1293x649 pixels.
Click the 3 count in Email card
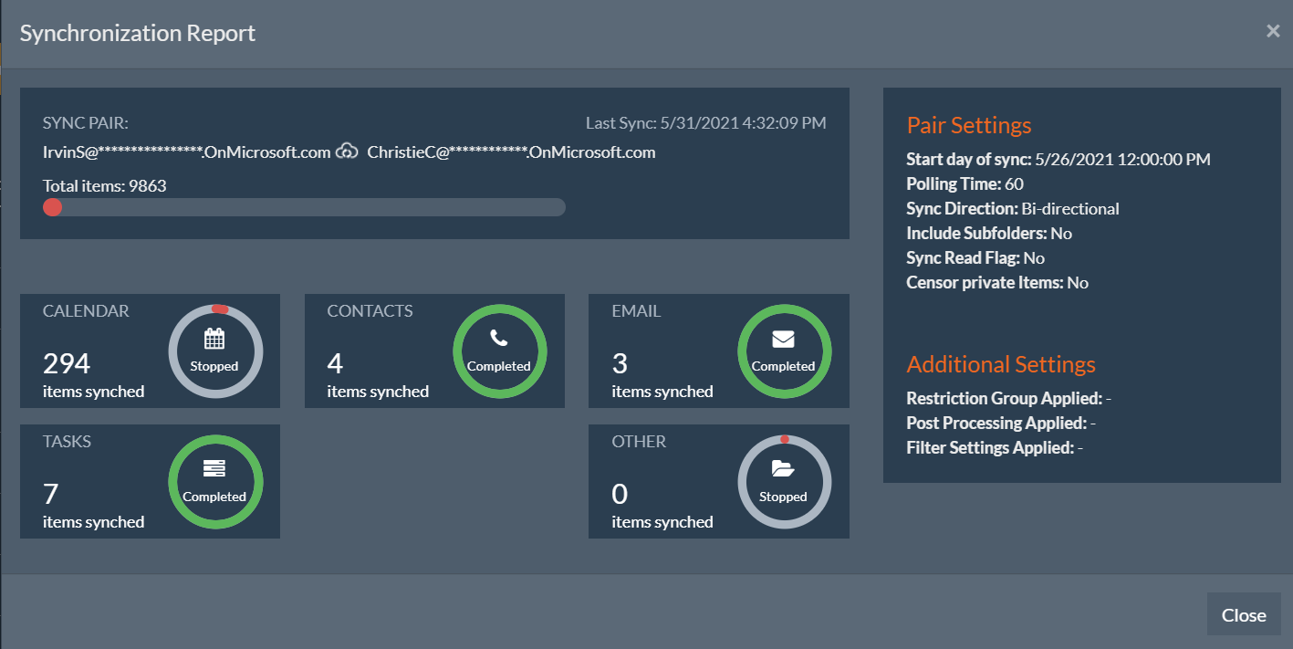point(620,364)
